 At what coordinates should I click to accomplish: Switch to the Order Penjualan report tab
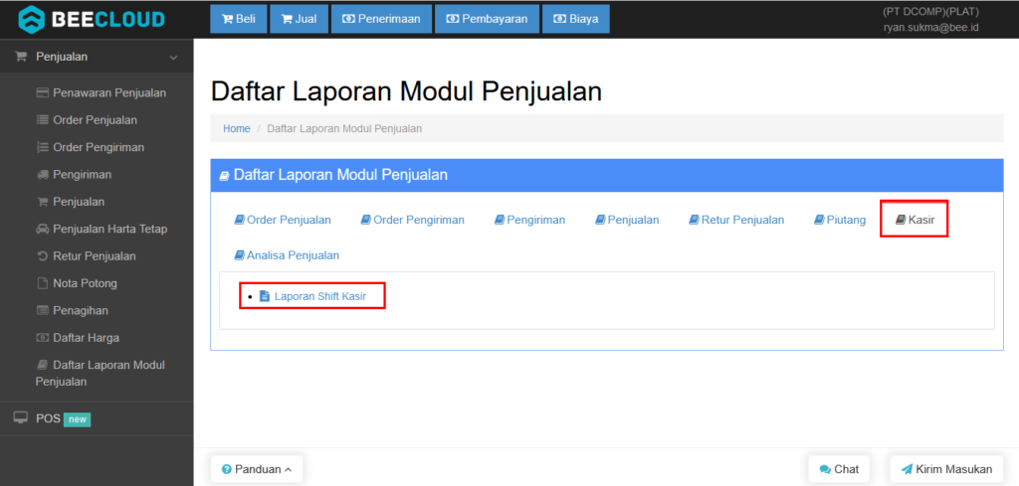point(283,220)
